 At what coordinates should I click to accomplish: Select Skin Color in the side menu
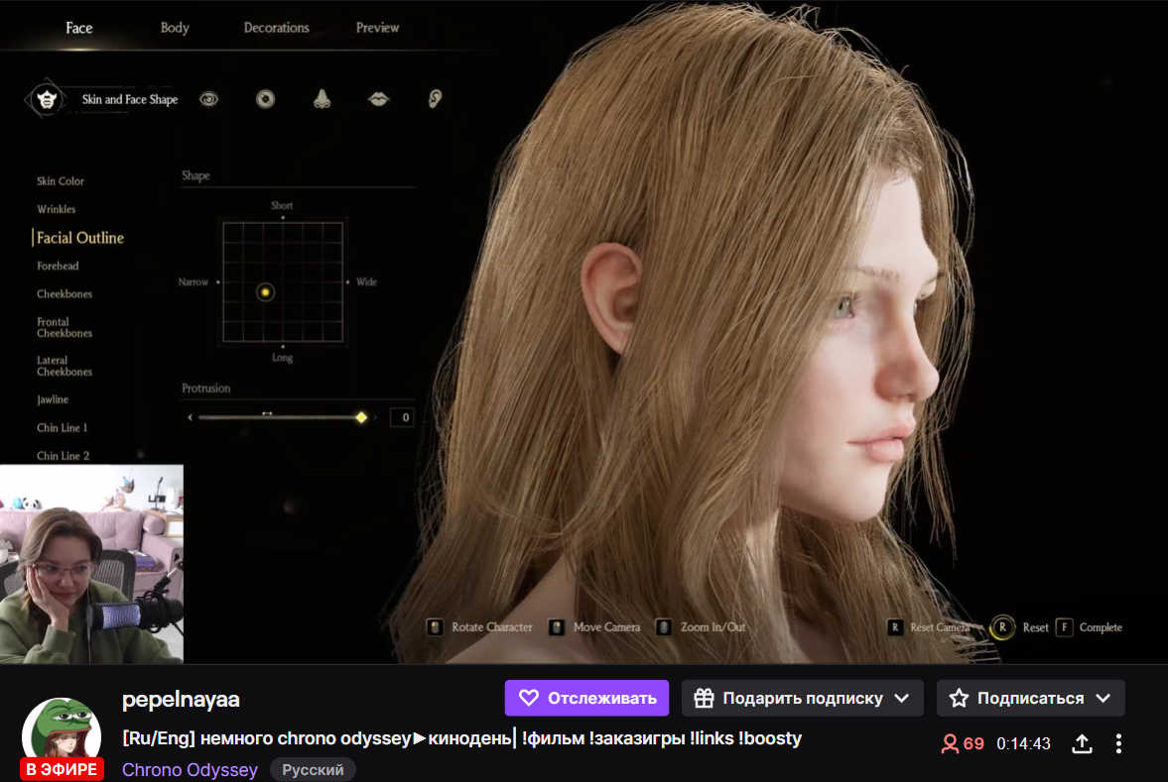[x=61, y=180]
